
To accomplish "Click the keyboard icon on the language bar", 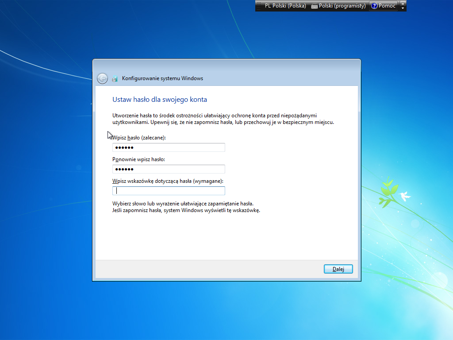I will coord(315,6).
